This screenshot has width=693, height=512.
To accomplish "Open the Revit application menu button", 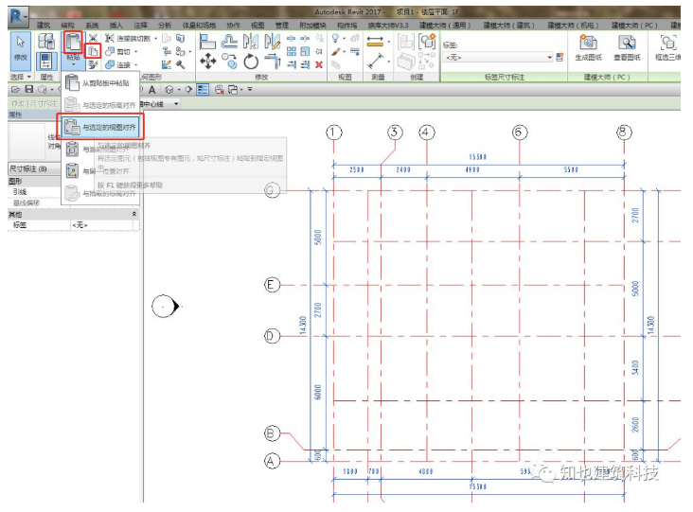I will 18,17.
